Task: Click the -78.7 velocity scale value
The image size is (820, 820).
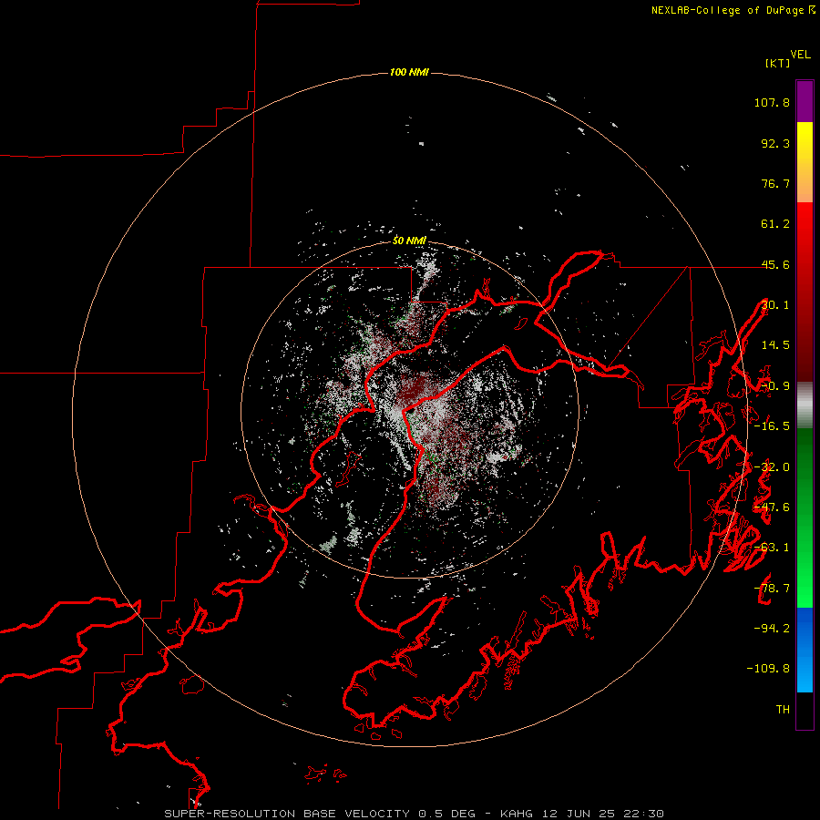Action: 772,589
